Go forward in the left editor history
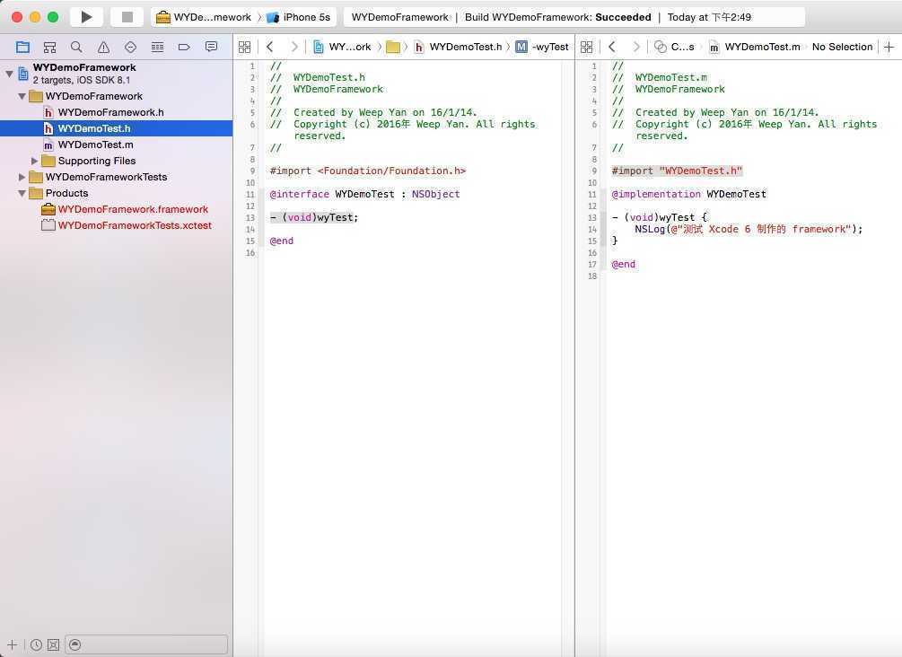Screen dimensions: 902x657 pyautogui.click(x=294, y=48)
